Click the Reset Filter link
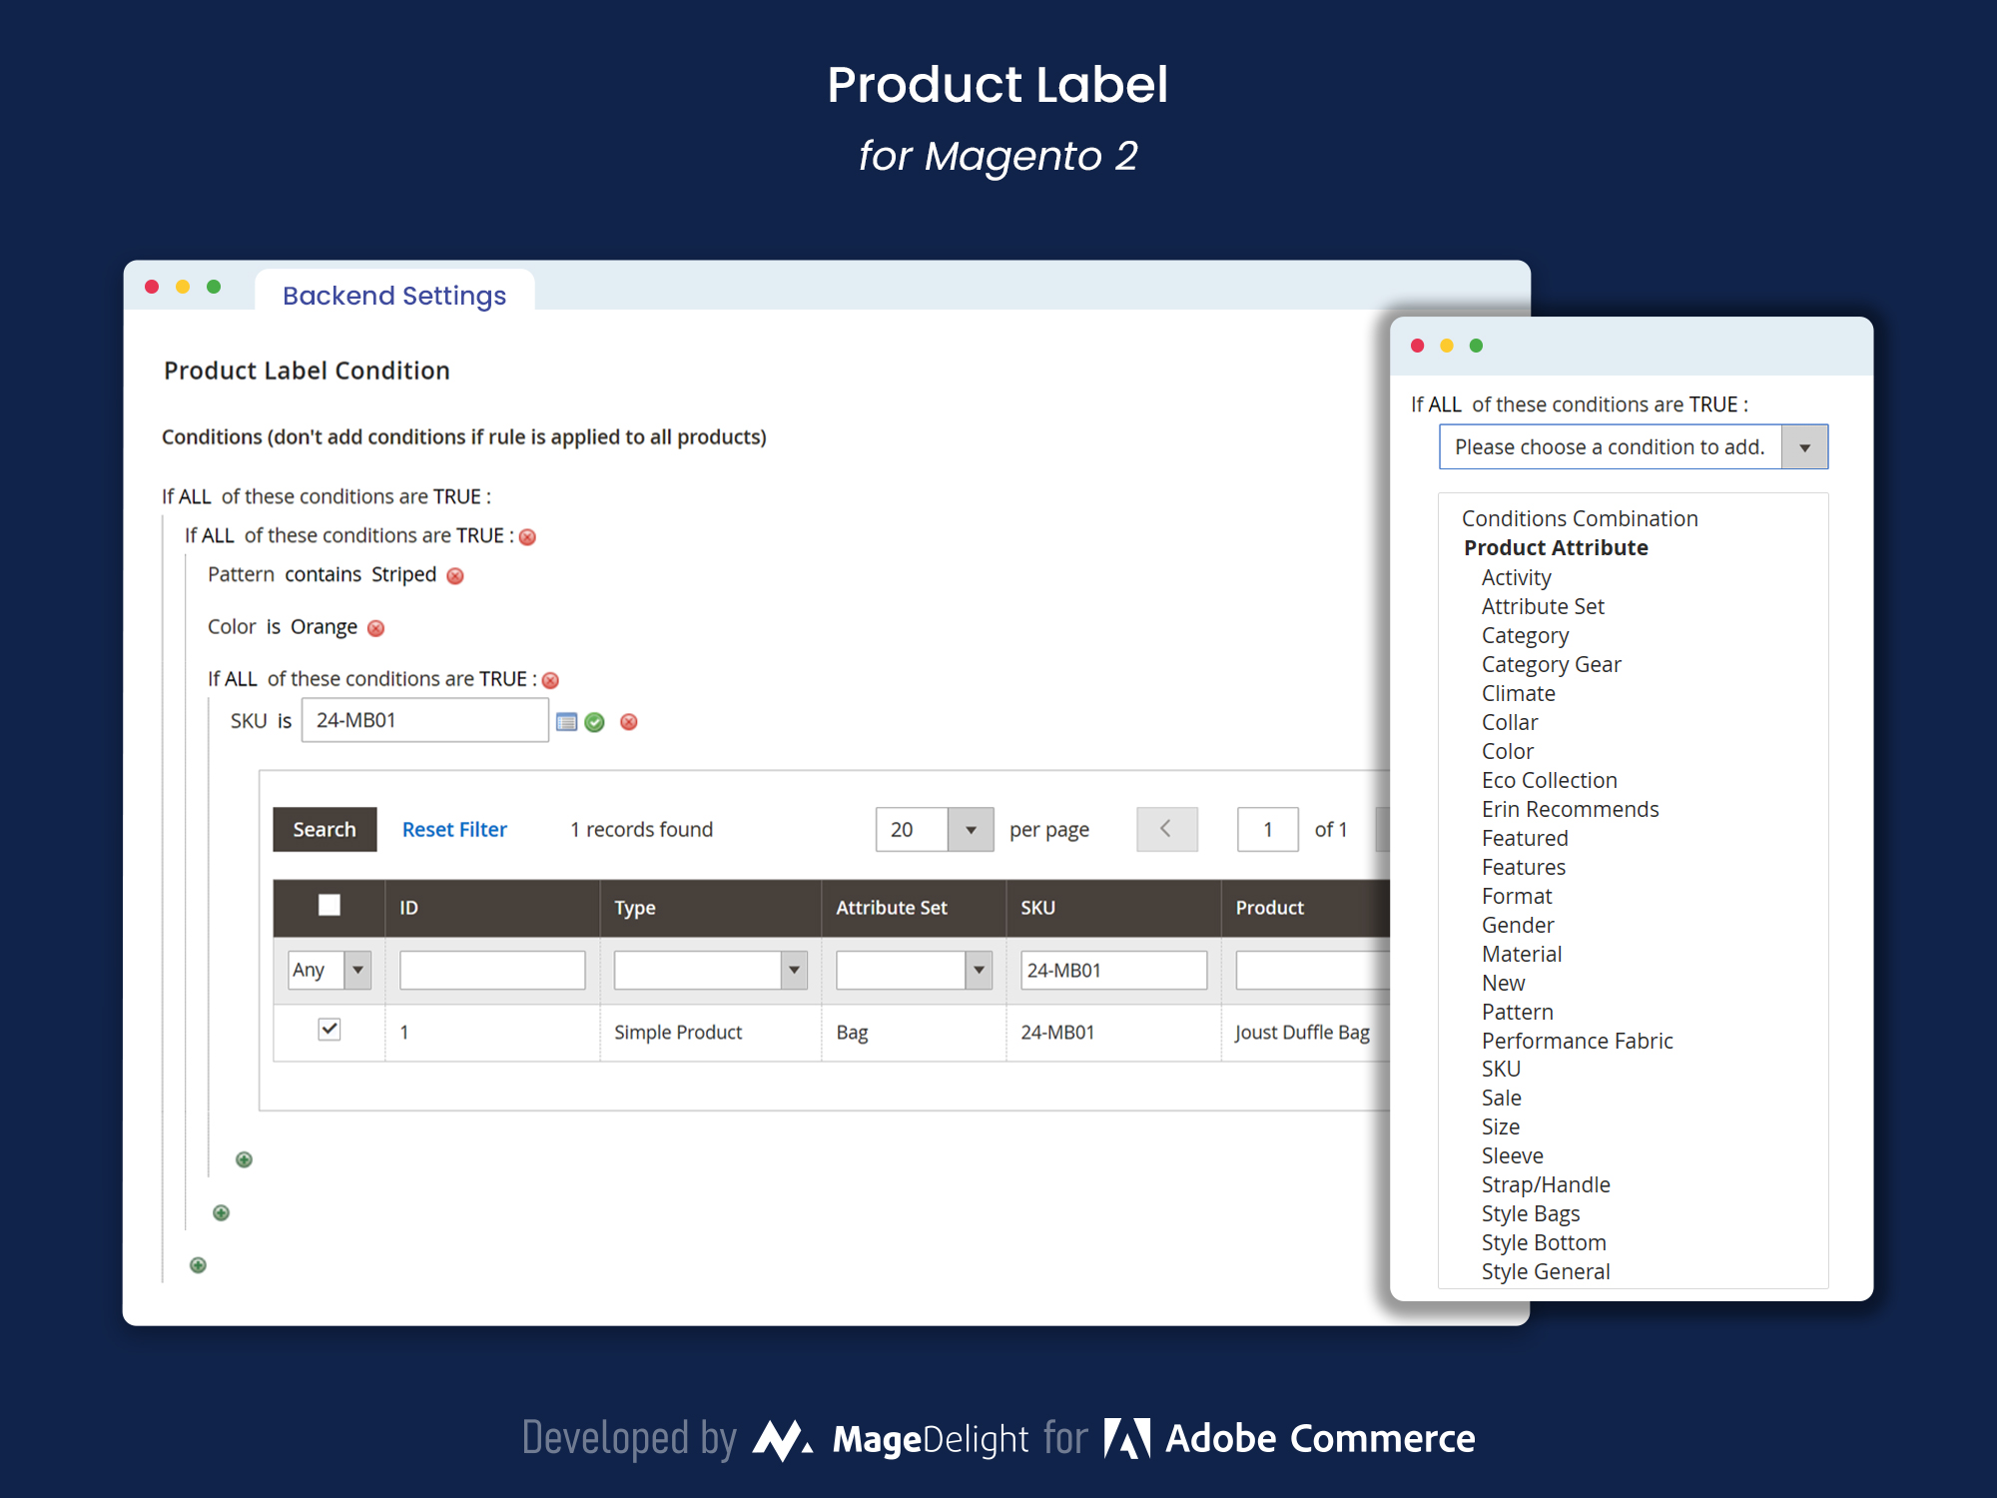The width and height of the screenshot is (1997, 1498). [454, 829]
